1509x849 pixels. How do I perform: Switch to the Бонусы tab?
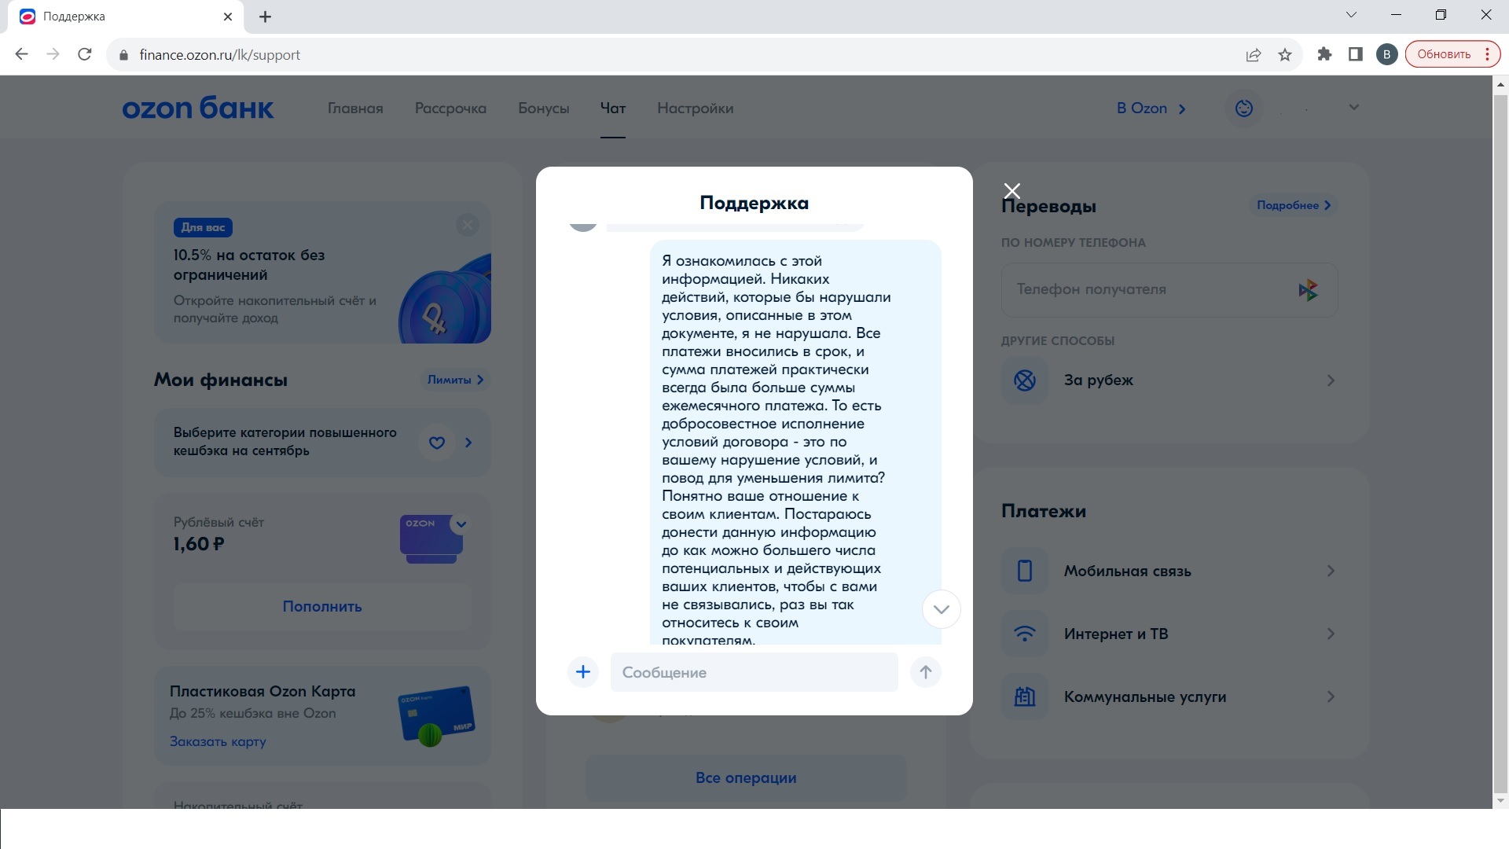pos(543,108)
